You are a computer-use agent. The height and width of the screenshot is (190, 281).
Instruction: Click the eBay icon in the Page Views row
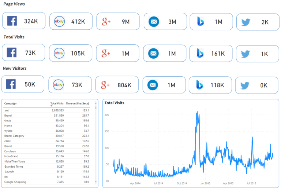click(x=59, y=21)
